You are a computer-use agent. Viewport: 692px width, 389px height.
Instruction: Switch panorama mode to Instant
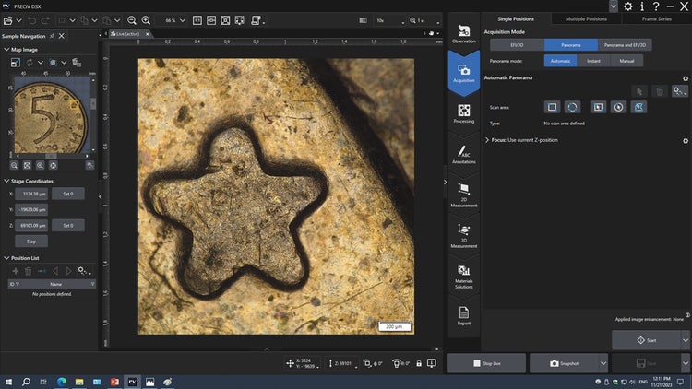595,61
